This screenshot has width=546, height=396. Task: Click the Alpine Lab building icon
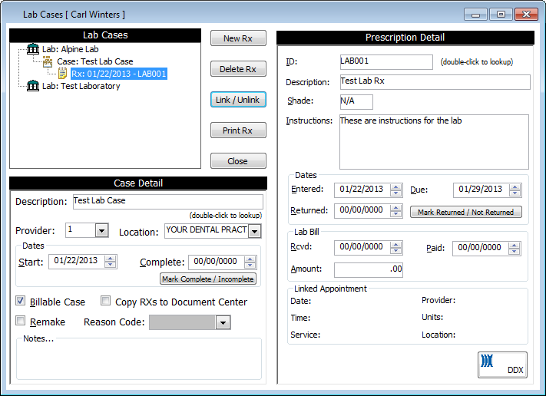[x=33, y=48]
